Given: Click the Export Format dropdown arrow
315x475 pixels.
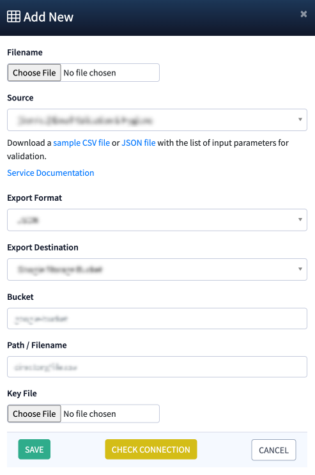Looking at the screenshot, I should pos(300,219).
